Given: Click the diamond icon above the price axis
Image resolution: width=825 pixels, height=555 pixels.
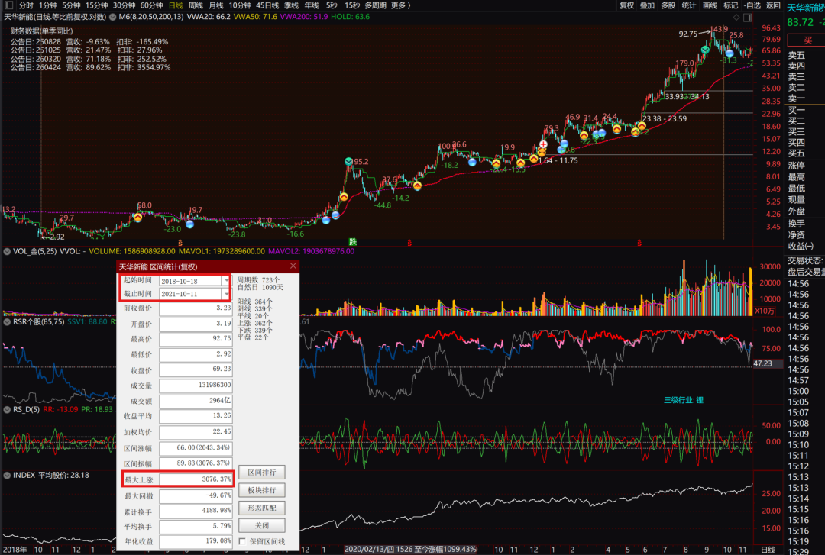Looking at the screenshot, I should point(736,18).
